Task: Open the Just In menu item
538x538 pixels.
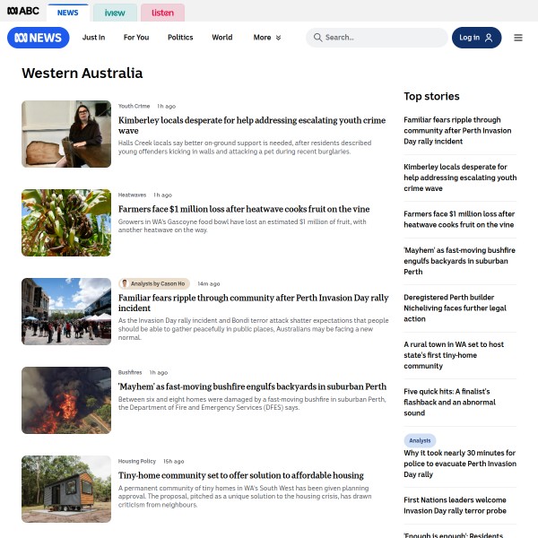Action: [93, 38]
